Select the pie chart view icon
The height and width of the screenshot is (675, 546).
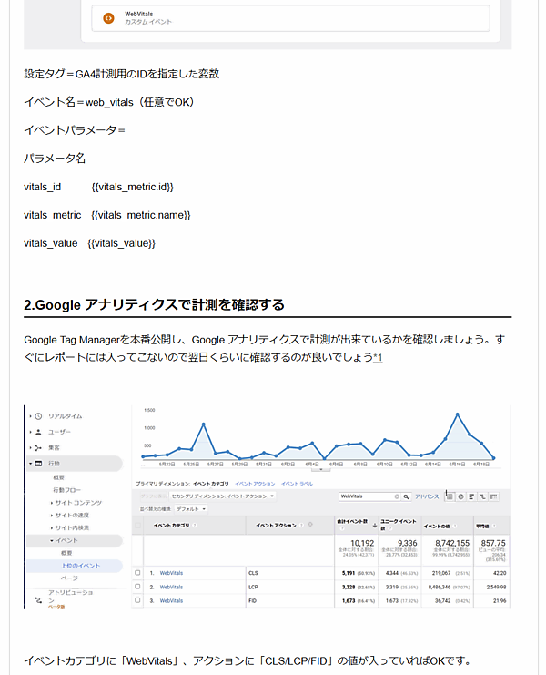(460, 496)
